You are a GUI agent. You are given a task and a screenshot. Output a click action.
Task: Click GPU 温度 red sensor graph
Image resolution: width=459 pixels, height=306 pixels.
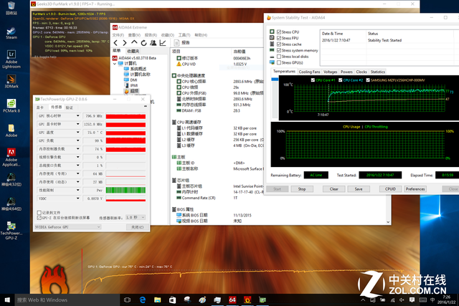(x=126, y=133)
